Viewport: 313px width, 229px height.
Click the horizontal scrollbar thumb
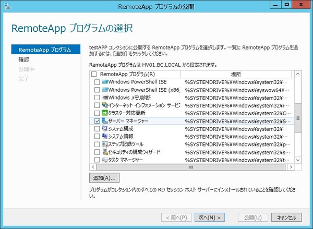(191, 167)
